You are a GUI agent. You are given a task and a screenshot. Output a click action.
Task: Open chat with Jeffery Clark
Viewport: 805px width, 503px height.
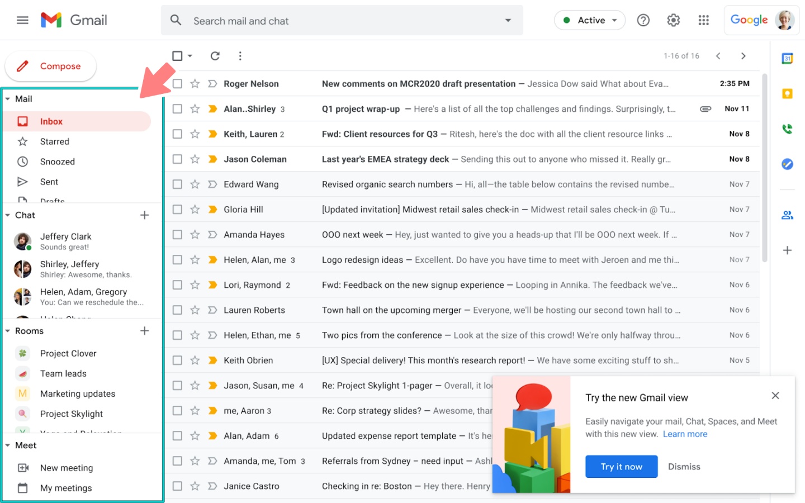[77, 241]
